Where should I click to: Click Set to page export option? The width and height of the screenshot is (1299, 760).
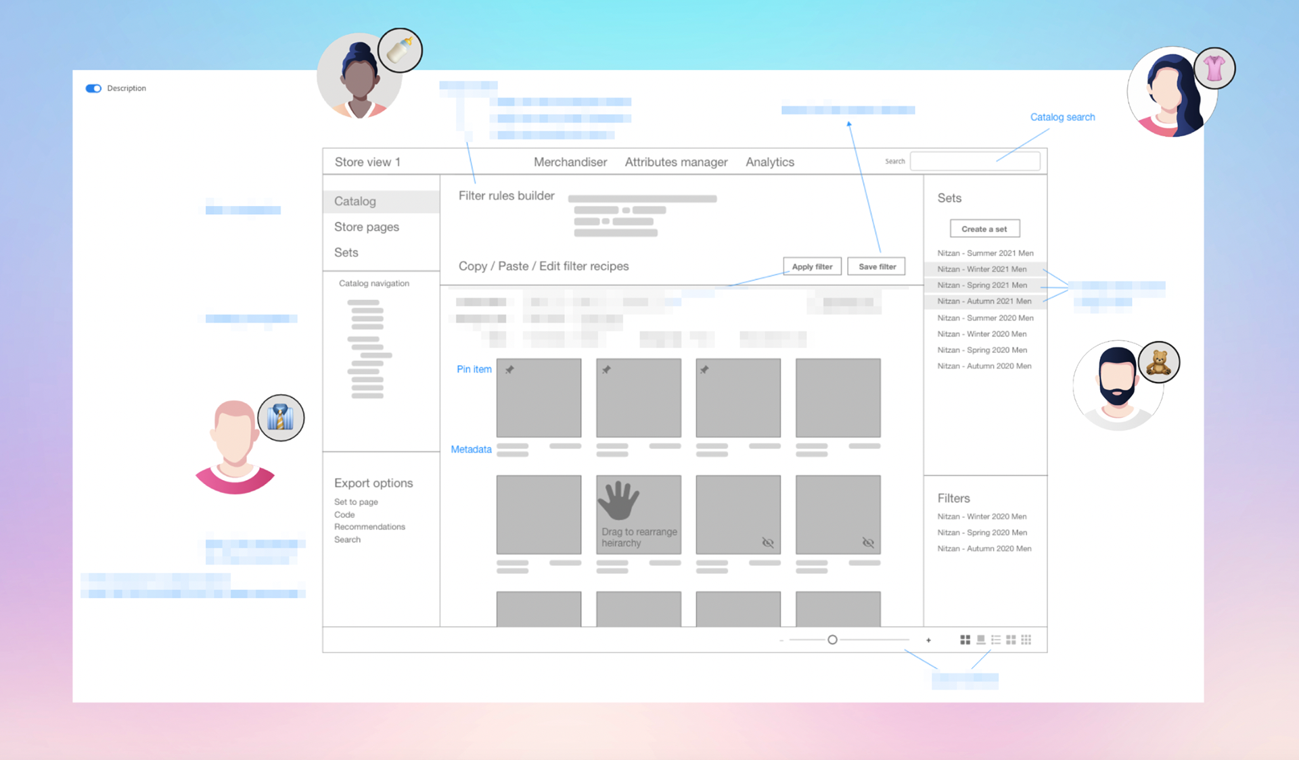point(356,502)
